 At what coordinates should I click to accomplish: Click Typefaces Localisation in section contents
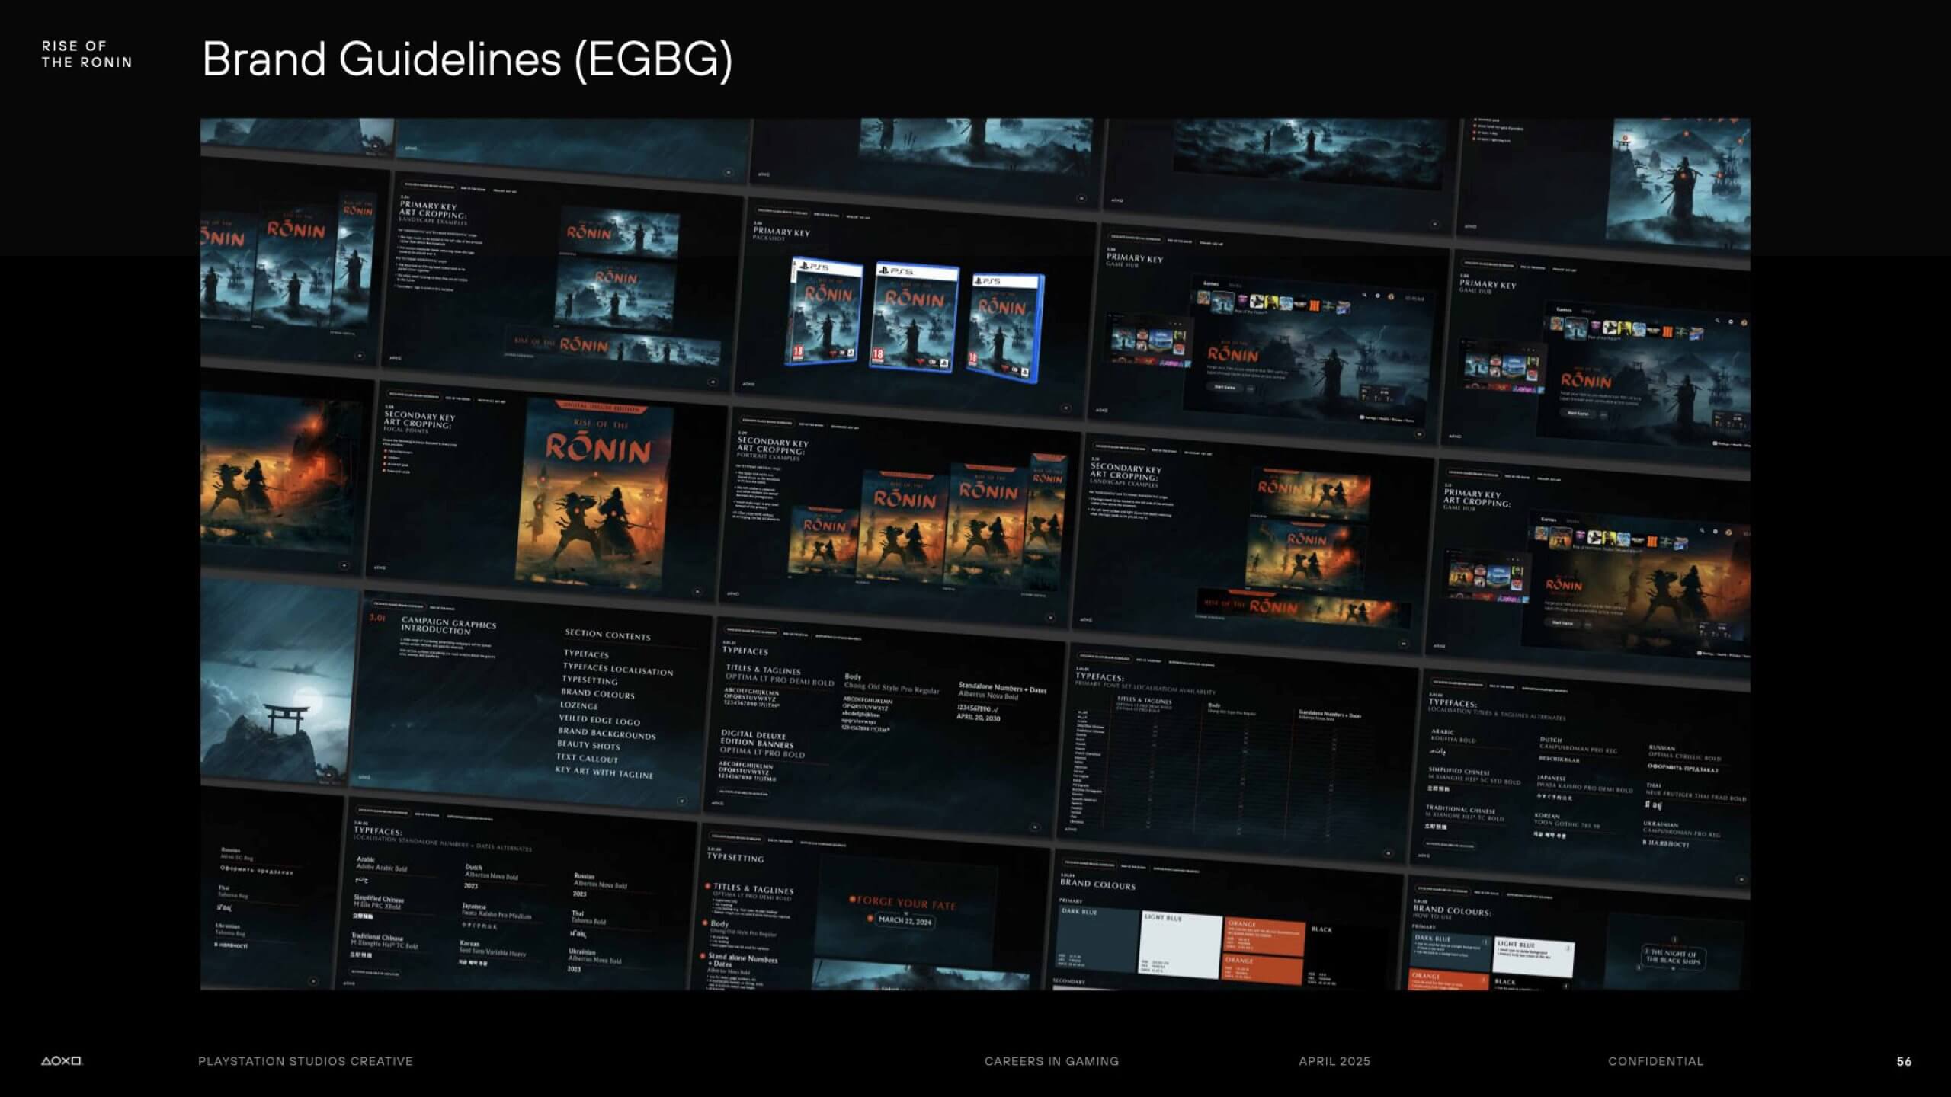[x=617, y=669]
